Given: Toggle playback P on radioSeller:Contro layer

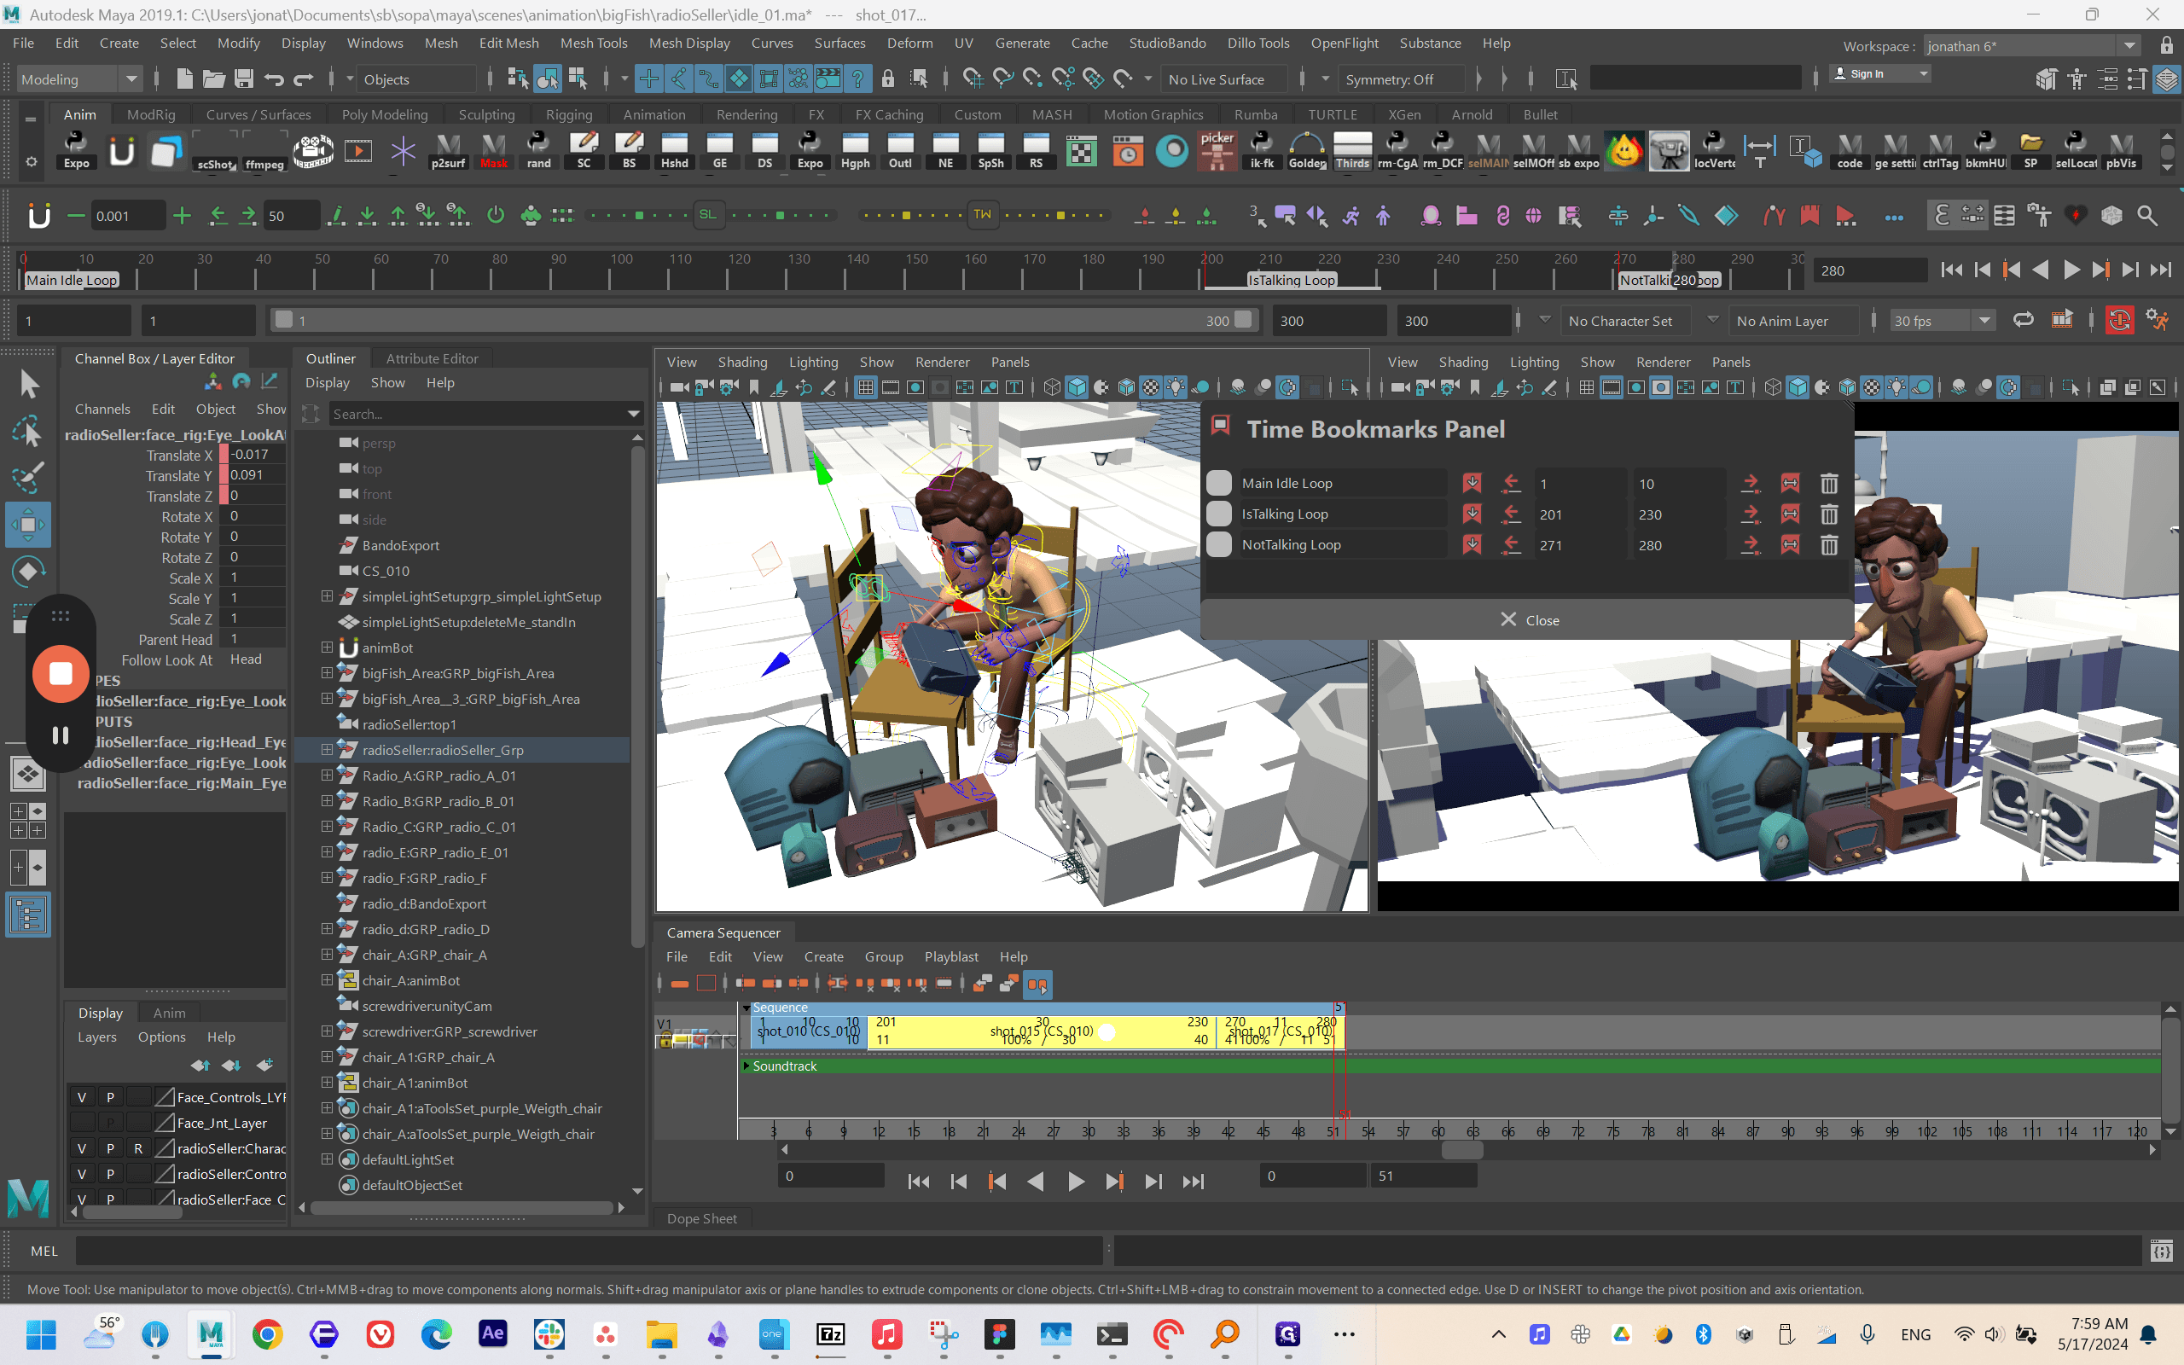Looking at the screenshot, I should [110, 1174].
